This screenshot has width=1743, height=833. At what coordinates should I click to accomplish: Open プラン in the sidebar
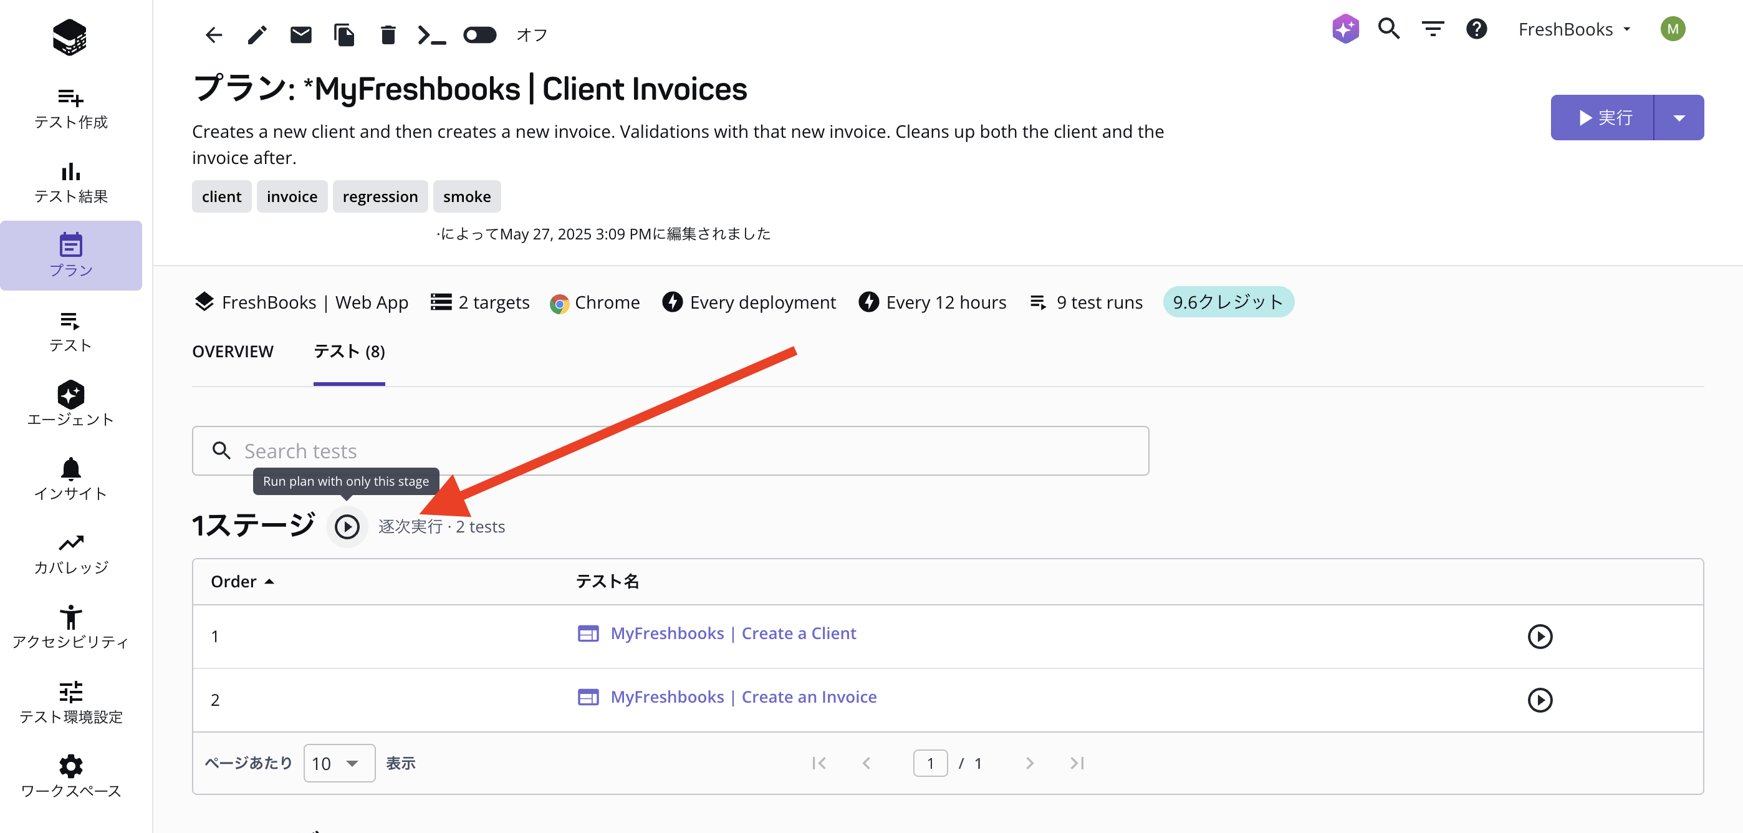click(71, 256)
